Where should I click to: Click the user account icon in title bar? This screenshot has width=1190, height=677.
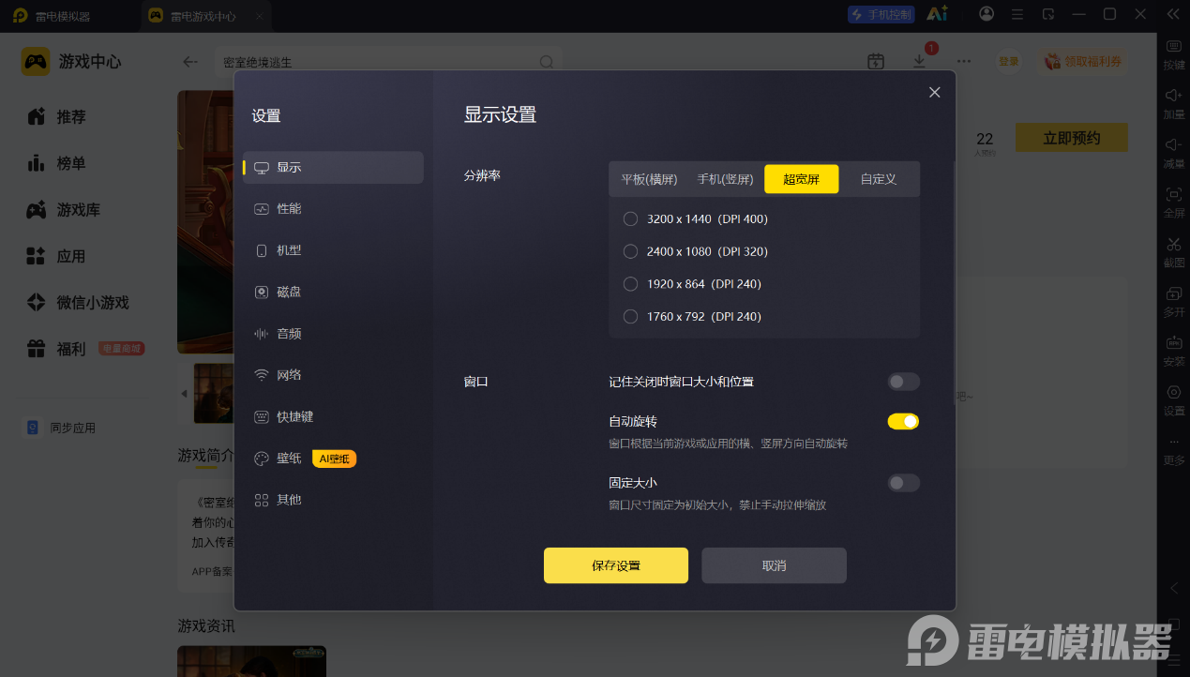coord(987,14)
